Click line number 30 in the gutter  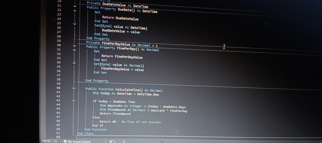click(x=59, y=45)
